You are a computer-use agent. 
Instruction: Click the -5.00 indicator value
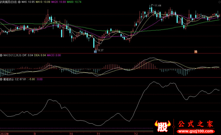pos(32,79)
